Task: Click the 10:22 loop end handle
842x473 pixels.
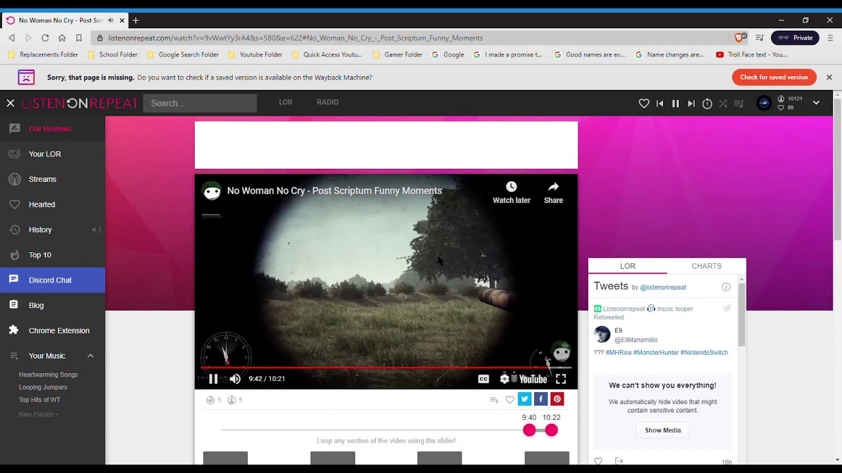Action: 551,430
